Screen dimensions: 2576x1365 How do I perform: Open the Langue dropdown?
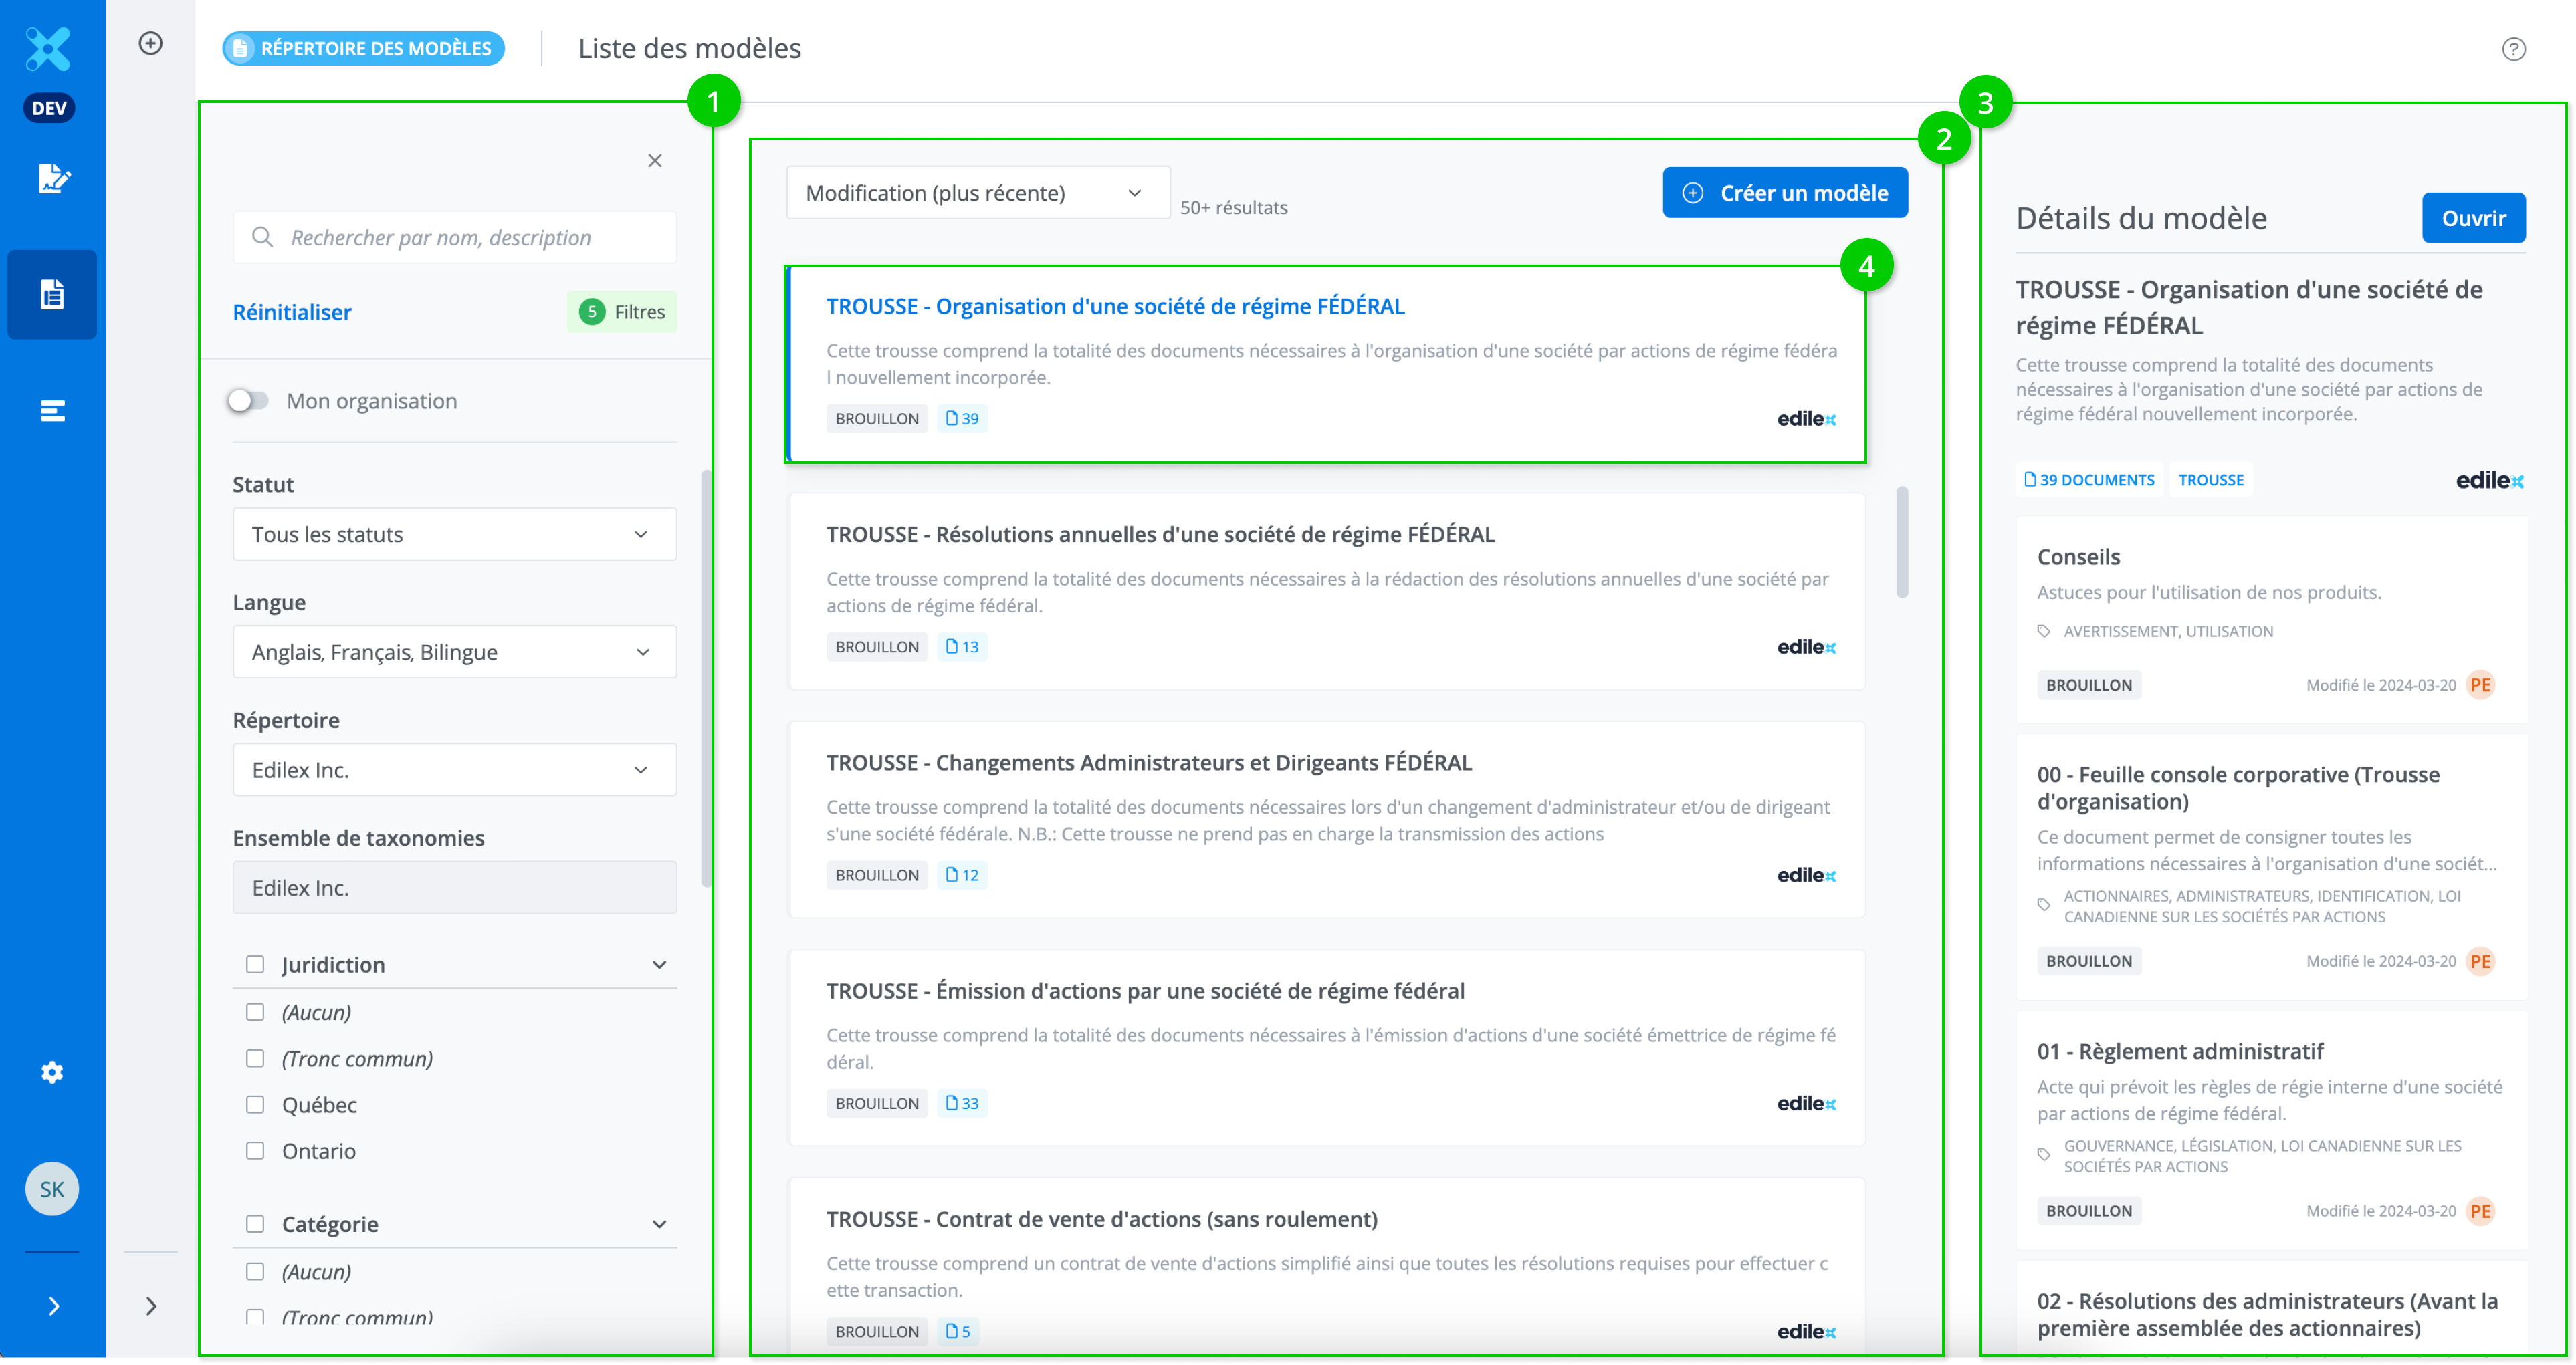[454, 652]
